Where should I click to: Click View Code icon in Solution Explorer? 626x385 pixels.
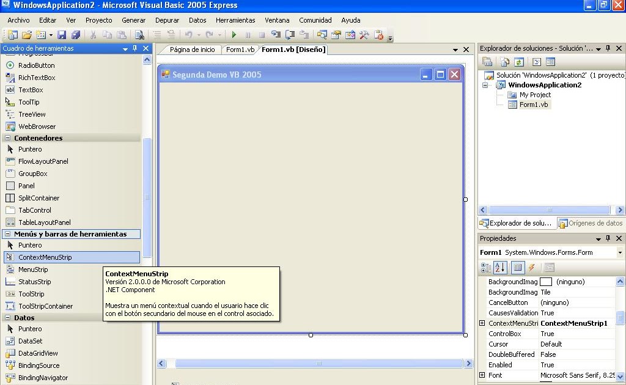pos(537,62)
